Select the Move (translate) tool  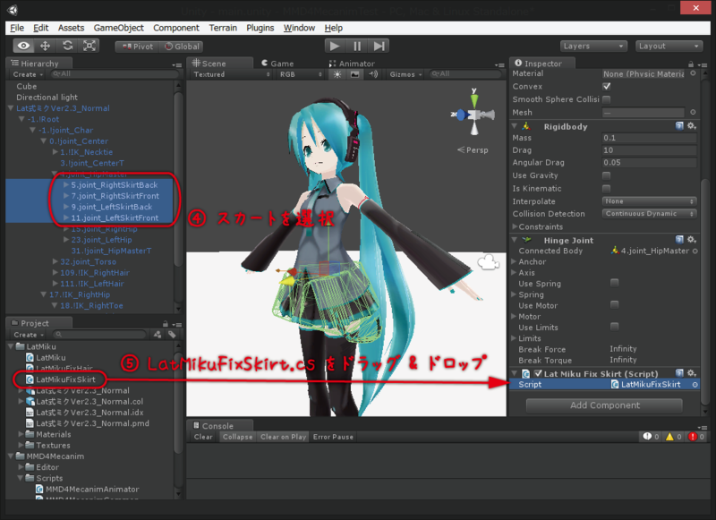(x=46, y=46)
